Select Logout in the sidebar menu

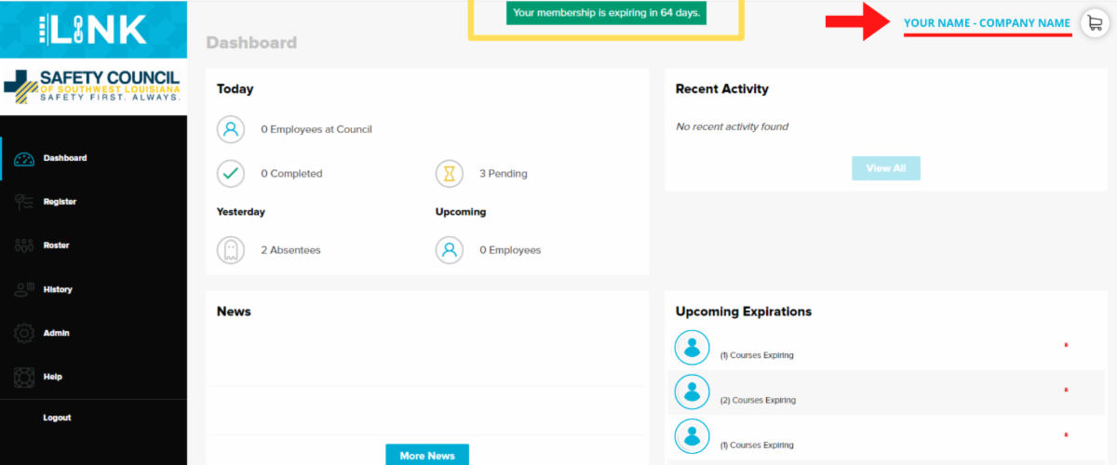tap(57, 418)
